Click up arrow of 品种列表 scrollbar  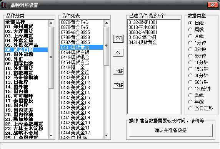pos(107,23)
